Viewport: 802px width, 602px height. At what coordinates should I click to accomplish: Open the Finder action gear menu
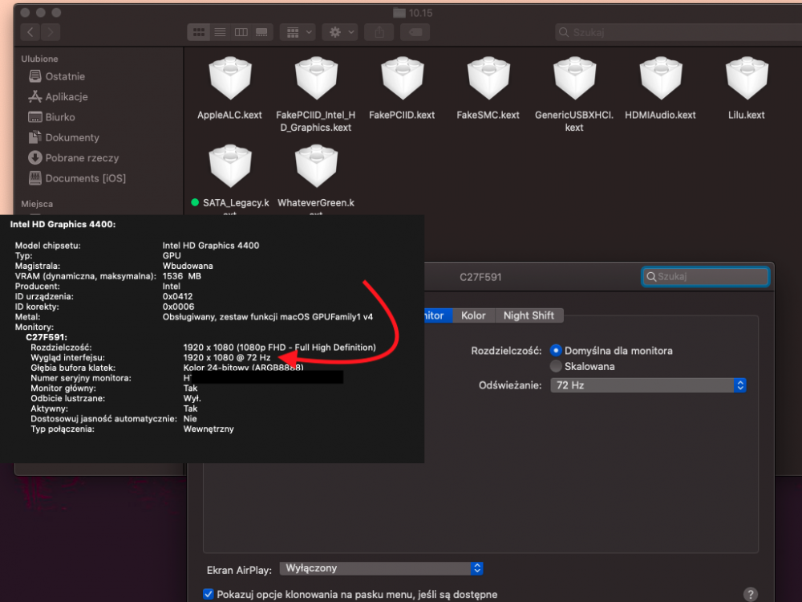pos(339,32)
